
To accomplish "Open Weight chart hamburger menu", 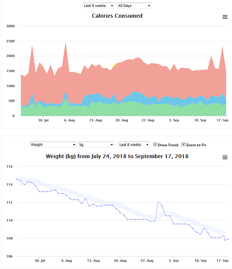I will [225, 157].
